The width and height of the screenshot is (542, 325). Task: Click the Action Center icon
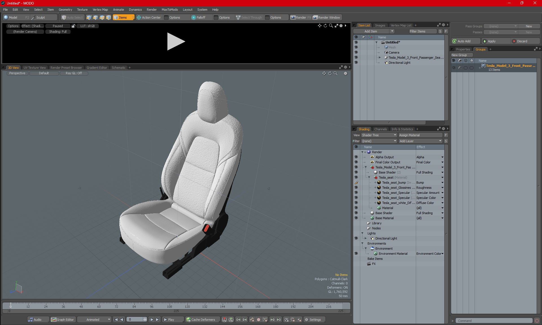pyautogui.click(x=139, y=17)
